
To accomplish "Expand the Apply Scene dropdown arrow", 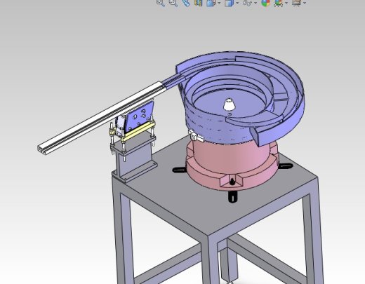I will [286, 3].
